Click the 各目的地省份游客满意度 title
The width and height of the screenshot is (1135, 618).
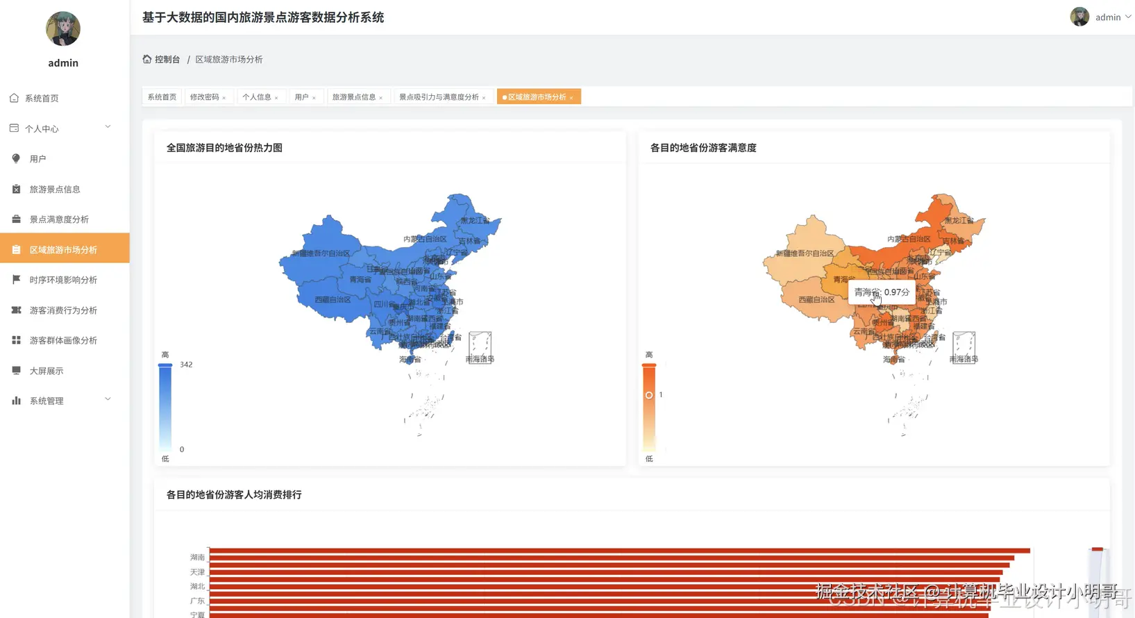coord(703,148)
